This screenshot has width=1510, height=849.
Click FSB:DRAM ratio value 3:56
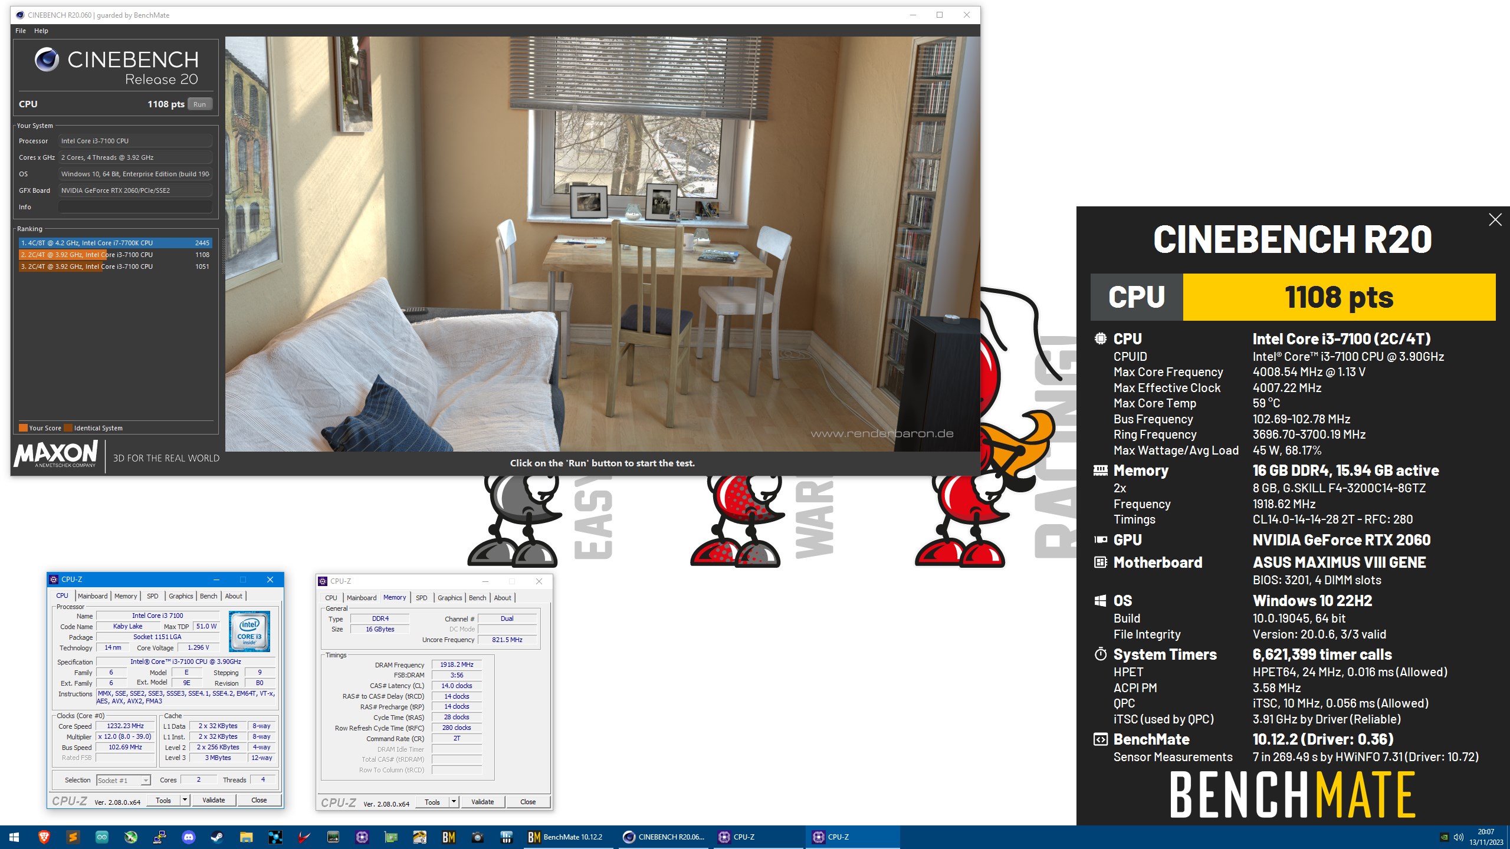[457, 675]
